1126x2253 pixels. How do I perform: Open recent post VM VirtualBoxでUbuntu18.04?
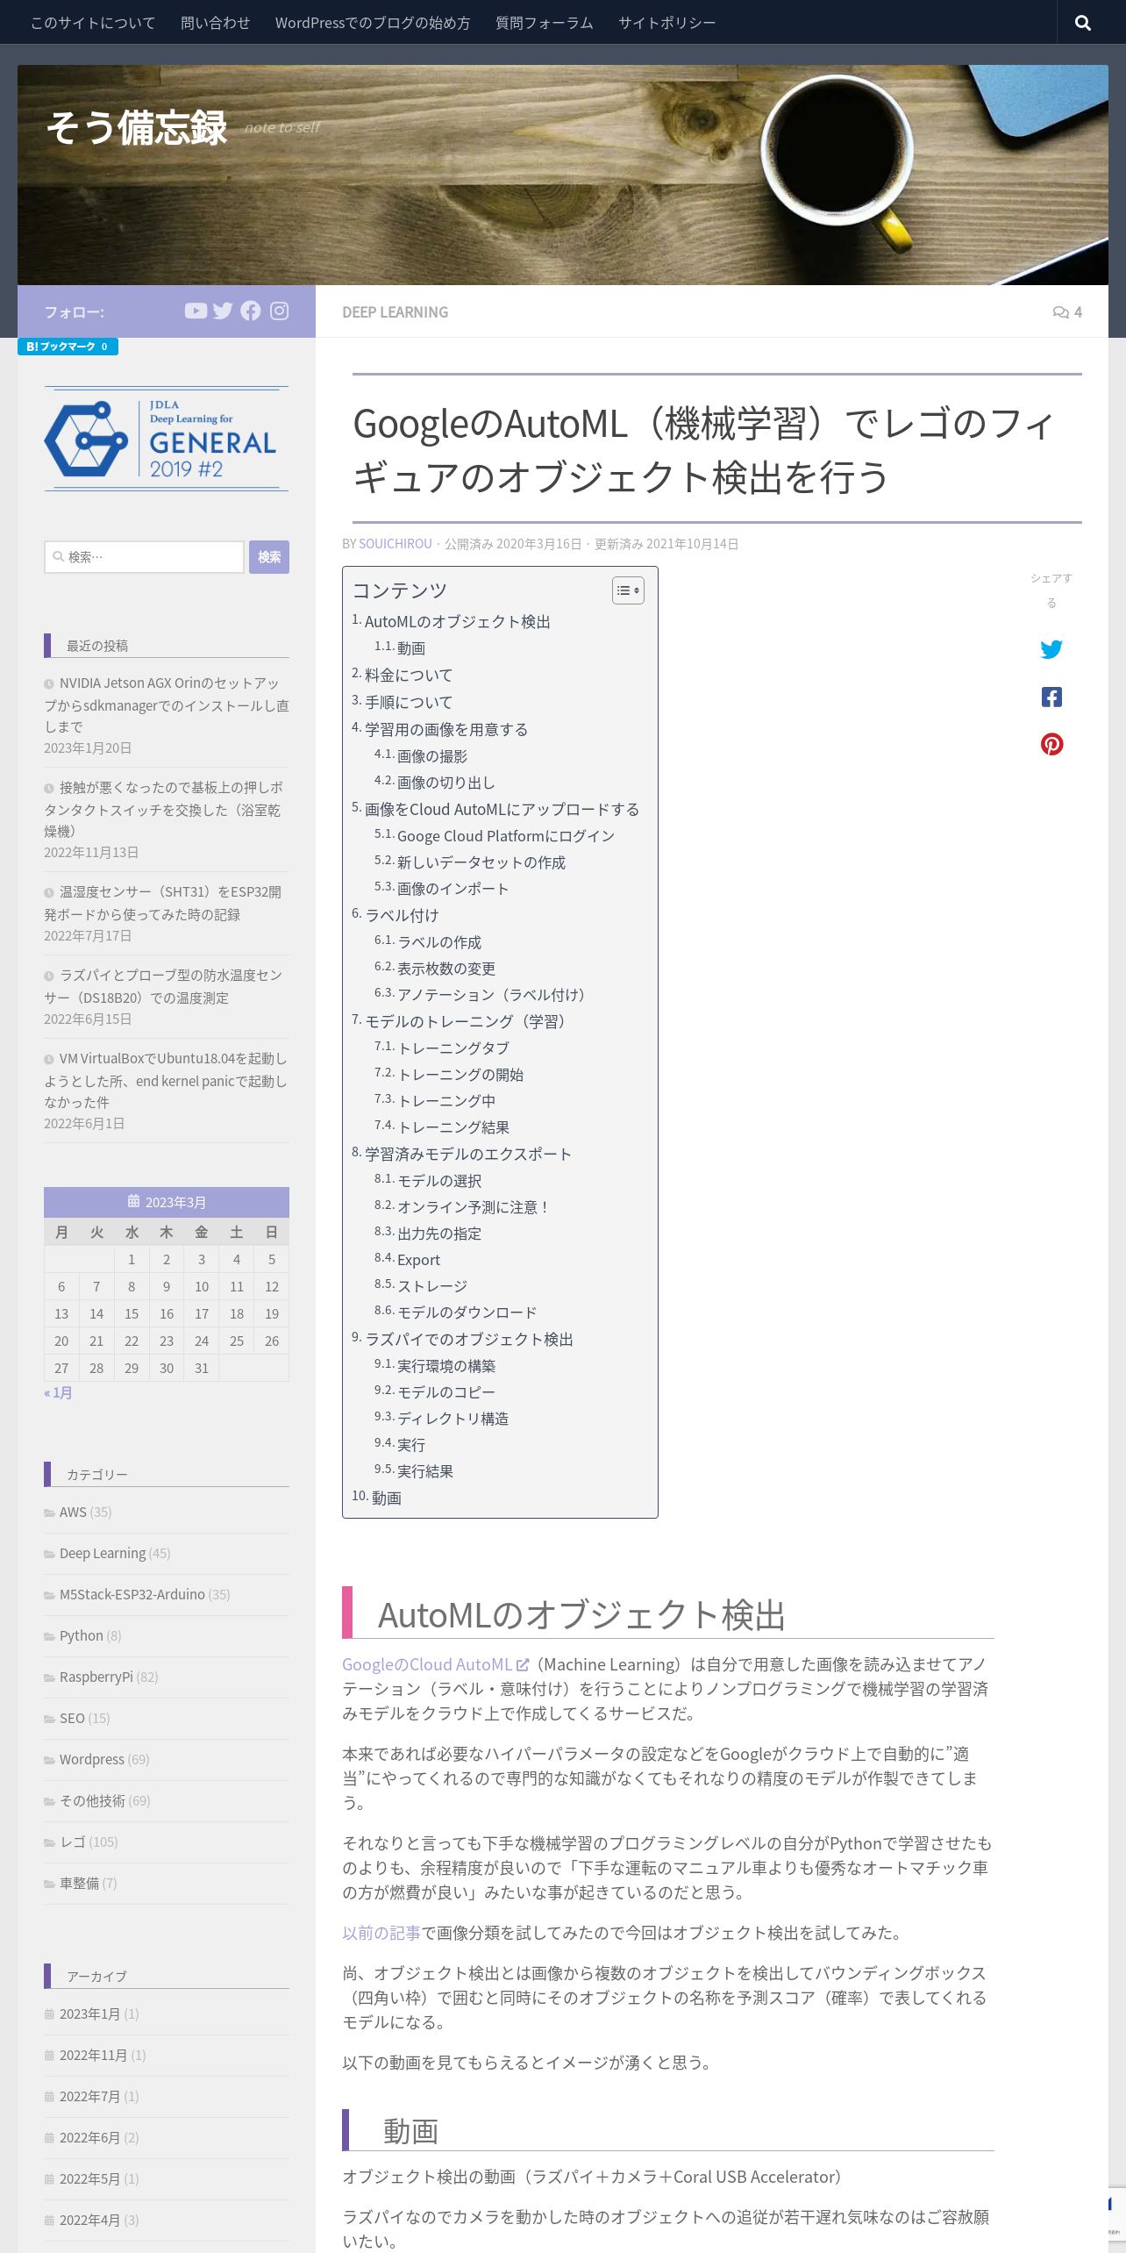(166, 1080)
